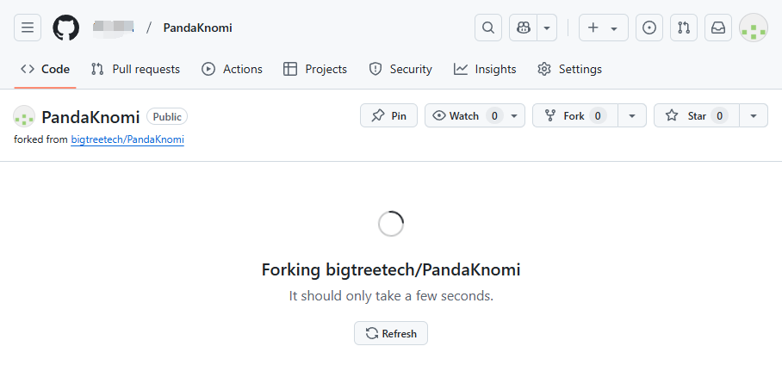Go to GitHub homepage via Octocat logo
This screenshot has width=782, height=371.
point(66,28)
